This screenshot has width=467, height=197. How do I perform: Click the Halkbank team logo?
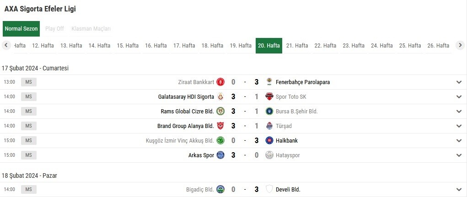pos(269,140)
